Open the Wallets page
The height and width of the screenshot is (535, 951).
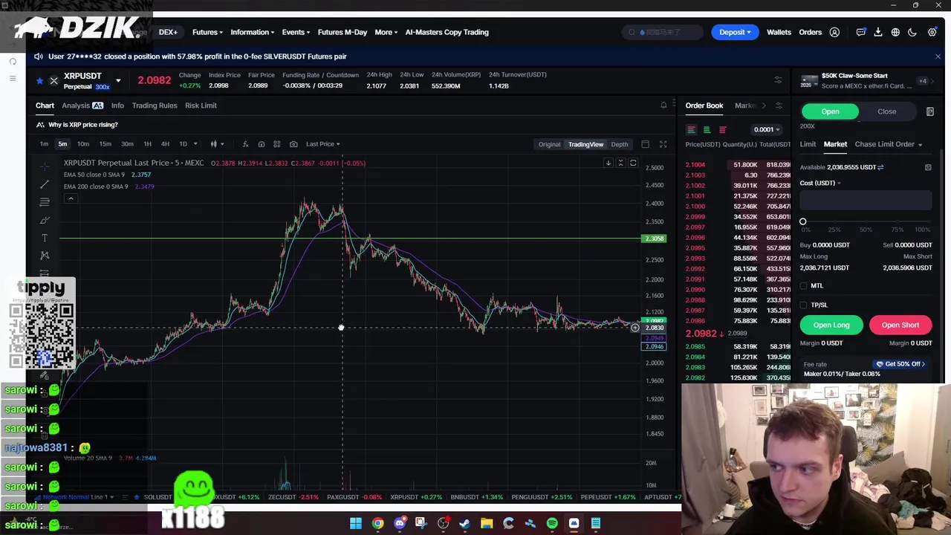(x=779, y=32)
